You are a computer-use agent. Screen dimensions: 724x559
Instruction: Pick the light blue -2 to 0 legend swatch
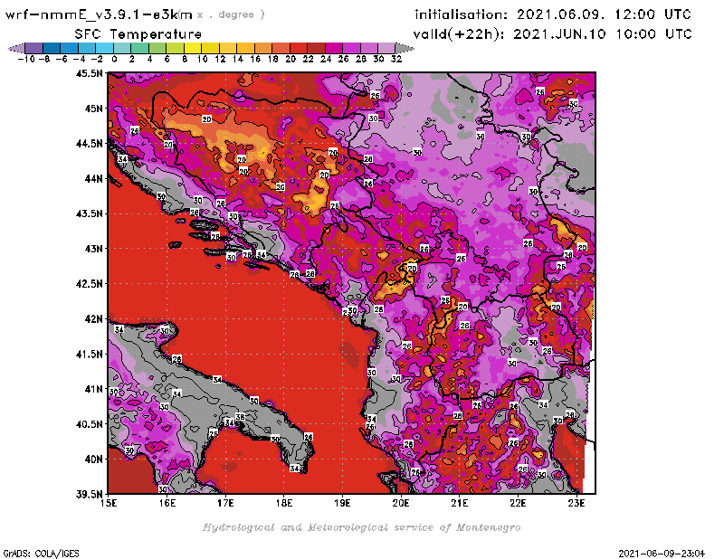(x=105, y=48)
